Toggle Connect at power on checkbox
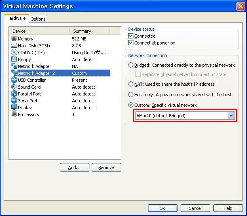Image resolution: width=247 pixels, height=216 pixels. (131, 43)
